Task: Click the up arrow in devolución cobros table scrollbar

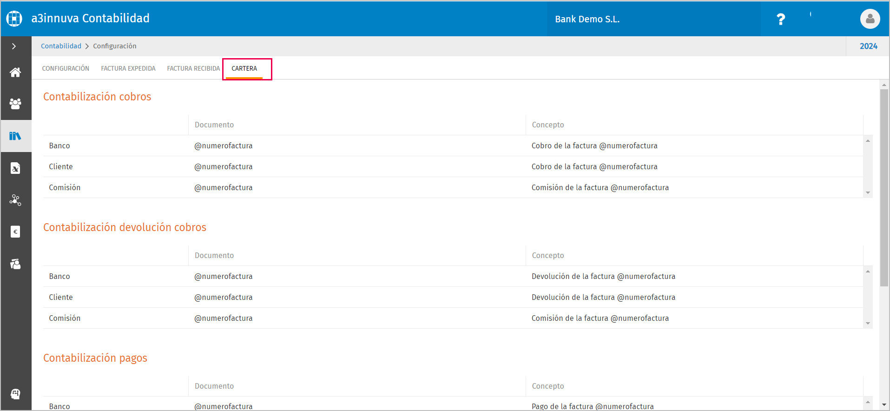Action: pyautogui.click(x=868, y=271)
